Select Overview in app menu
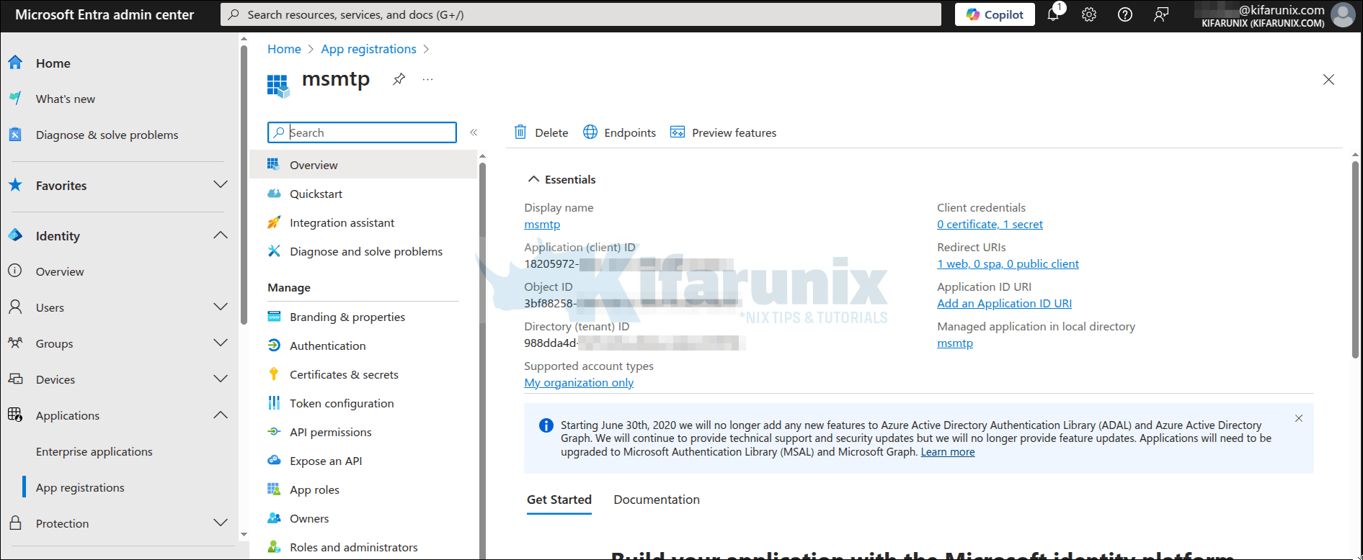The image size is (1363, 560). point(363,165)
